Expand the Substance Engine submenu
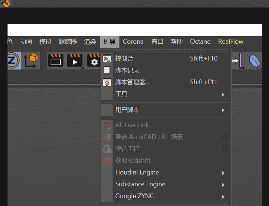 (x=166, y=184)
